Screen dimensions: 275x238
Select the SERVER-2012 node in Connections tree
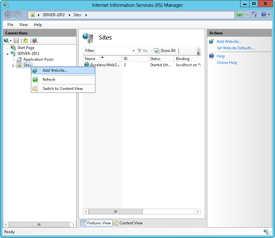tap(28, 53)
